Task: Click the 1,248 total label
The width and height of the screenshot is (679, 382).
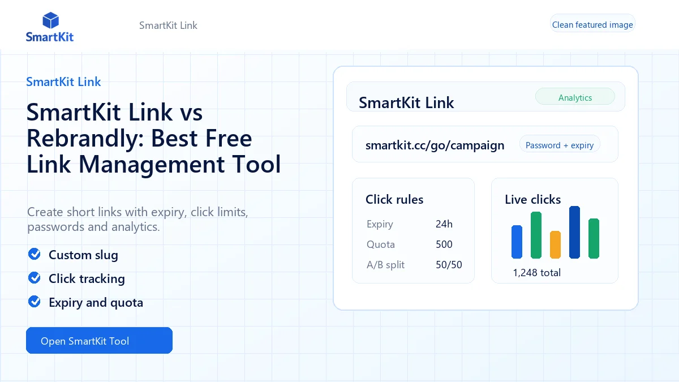Action: [537, 273]
